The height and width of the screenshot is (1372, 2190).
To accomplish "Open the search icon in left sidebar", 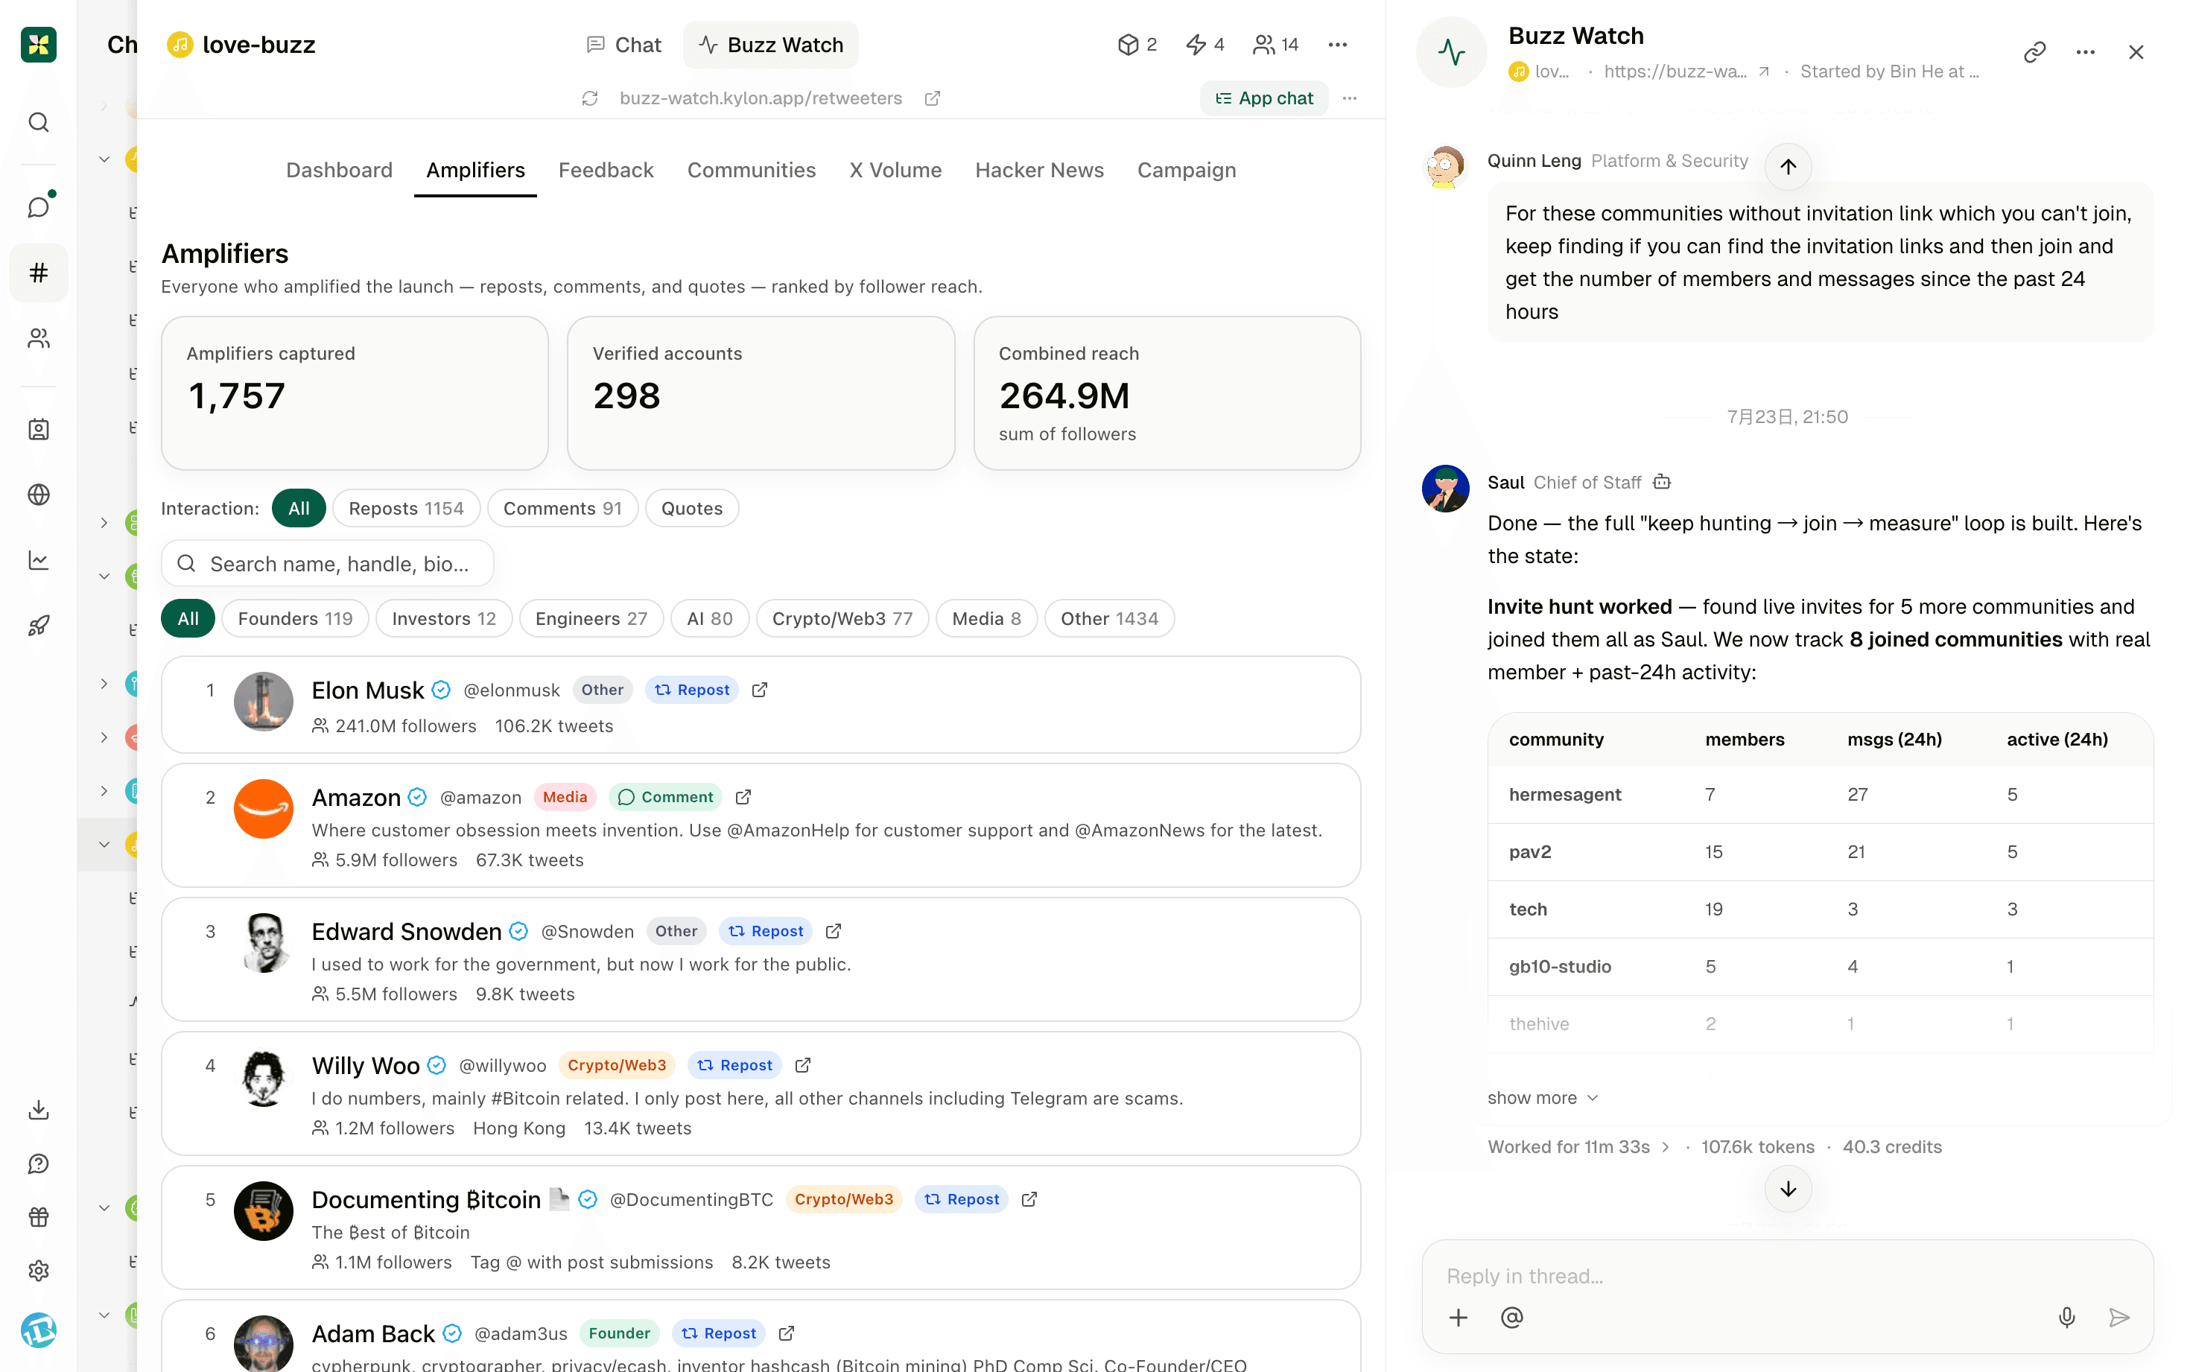I will (38, 122).
